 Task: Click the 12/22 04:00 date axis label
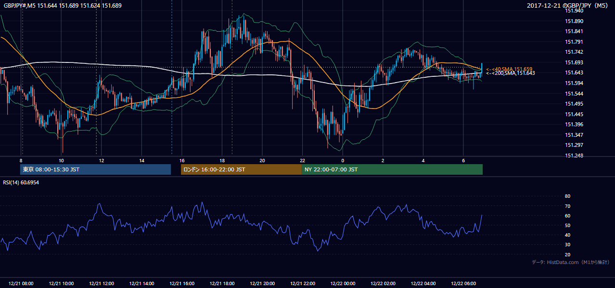[x=423, y=284]
